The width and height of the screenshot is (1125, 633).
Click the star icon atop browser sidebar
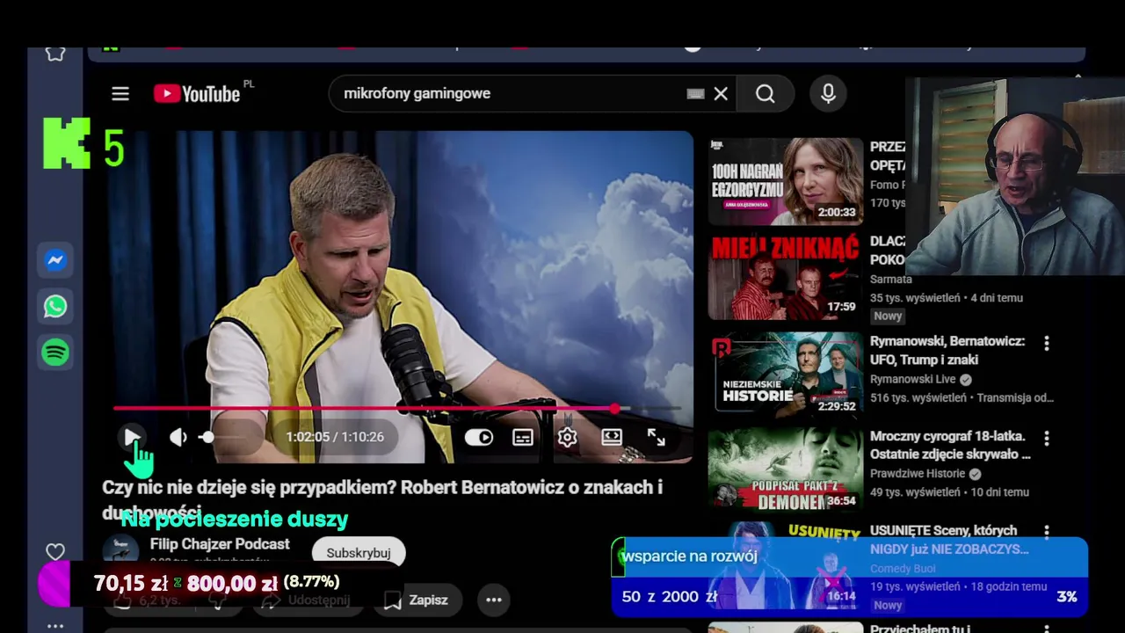55,54
